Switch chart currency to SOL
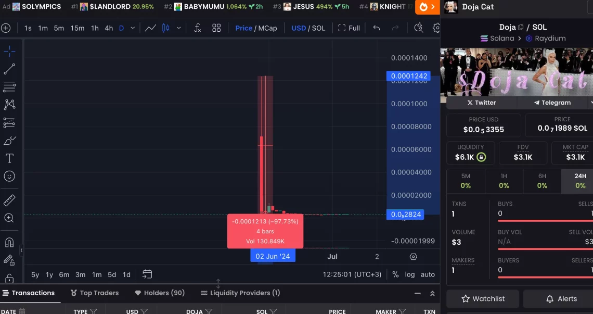Screen dimensions: 593x314 (318, 28)
